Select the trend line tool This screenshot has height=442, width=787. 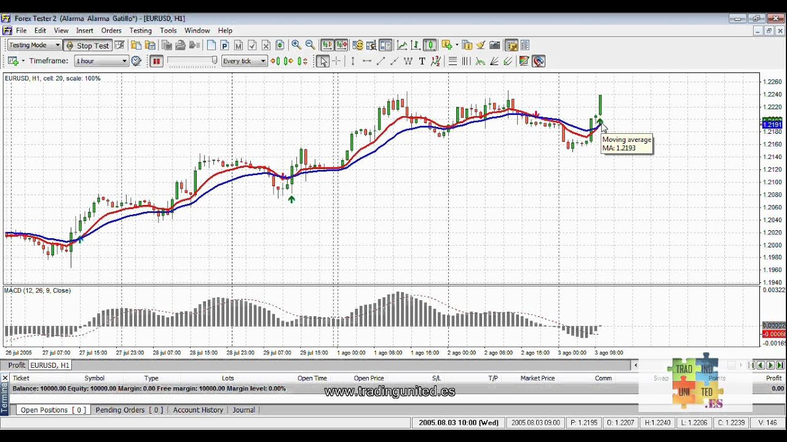click(x=381, y=61)
